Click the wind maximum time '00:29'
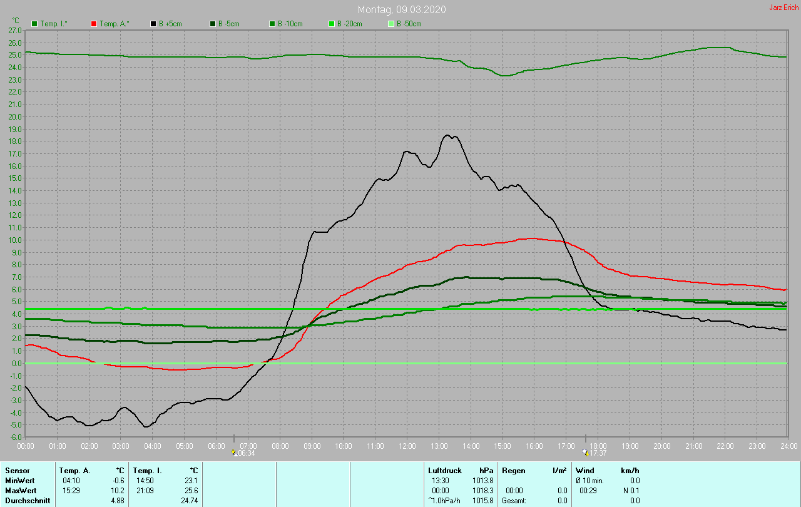This screenshot has width=801, height=507. 589,491
